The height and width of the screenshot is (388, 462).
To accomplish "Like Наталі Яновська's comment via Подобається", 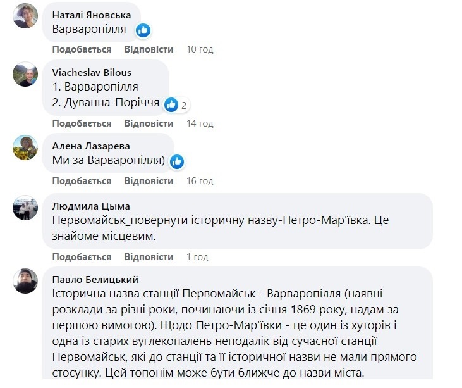I will [x=82, y=49].
